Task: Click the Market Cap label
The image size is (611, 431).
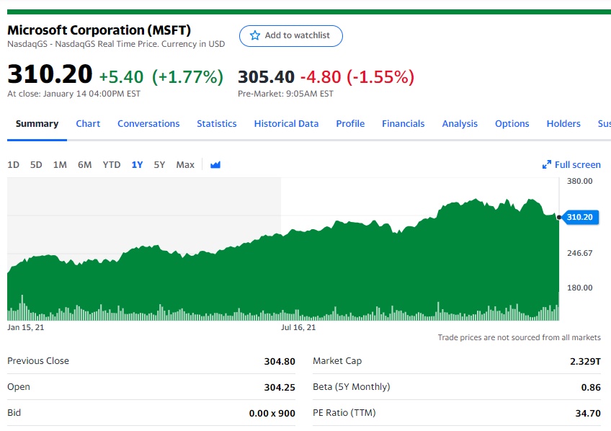Action: [x=337, y=361]
